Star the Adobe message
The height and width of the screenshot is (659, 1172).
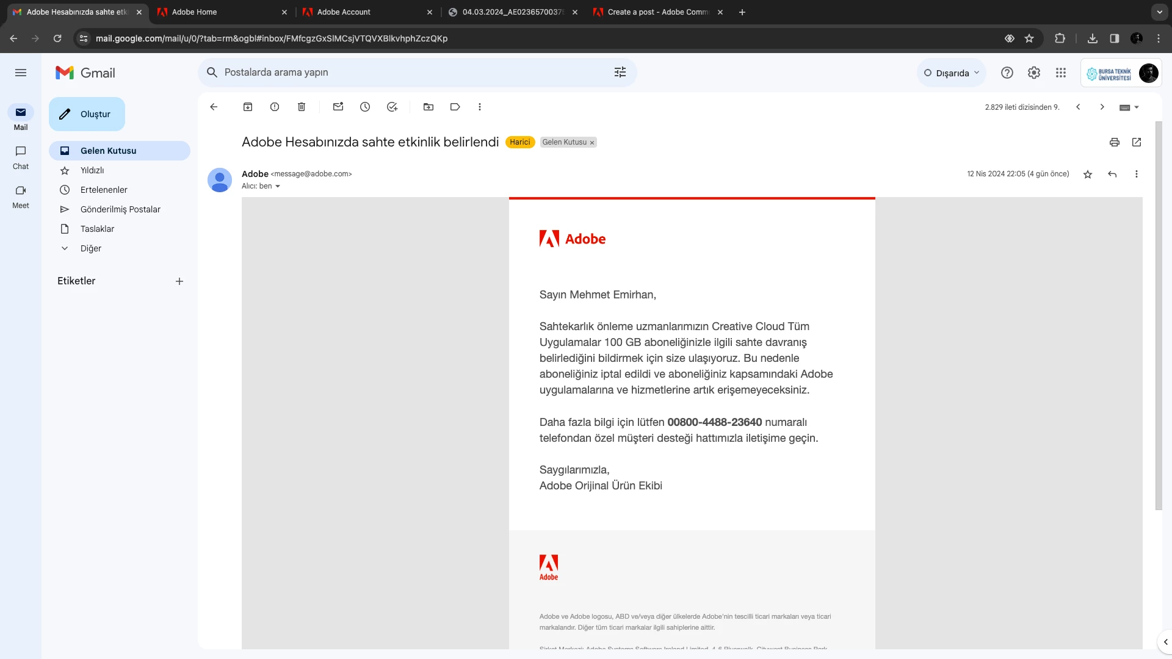(1088, 175)
